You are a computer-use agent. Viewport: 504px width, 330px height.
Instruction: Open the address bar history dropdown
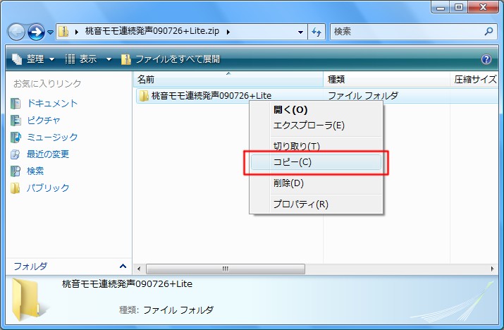[x=301, y=32]
